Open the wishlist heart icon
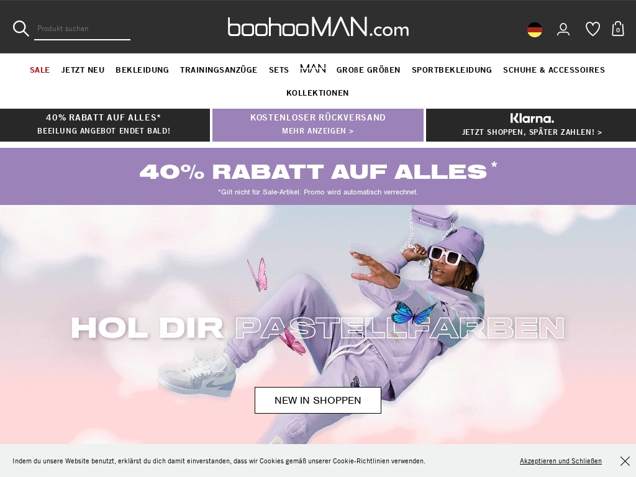 [x=593, y=29]
